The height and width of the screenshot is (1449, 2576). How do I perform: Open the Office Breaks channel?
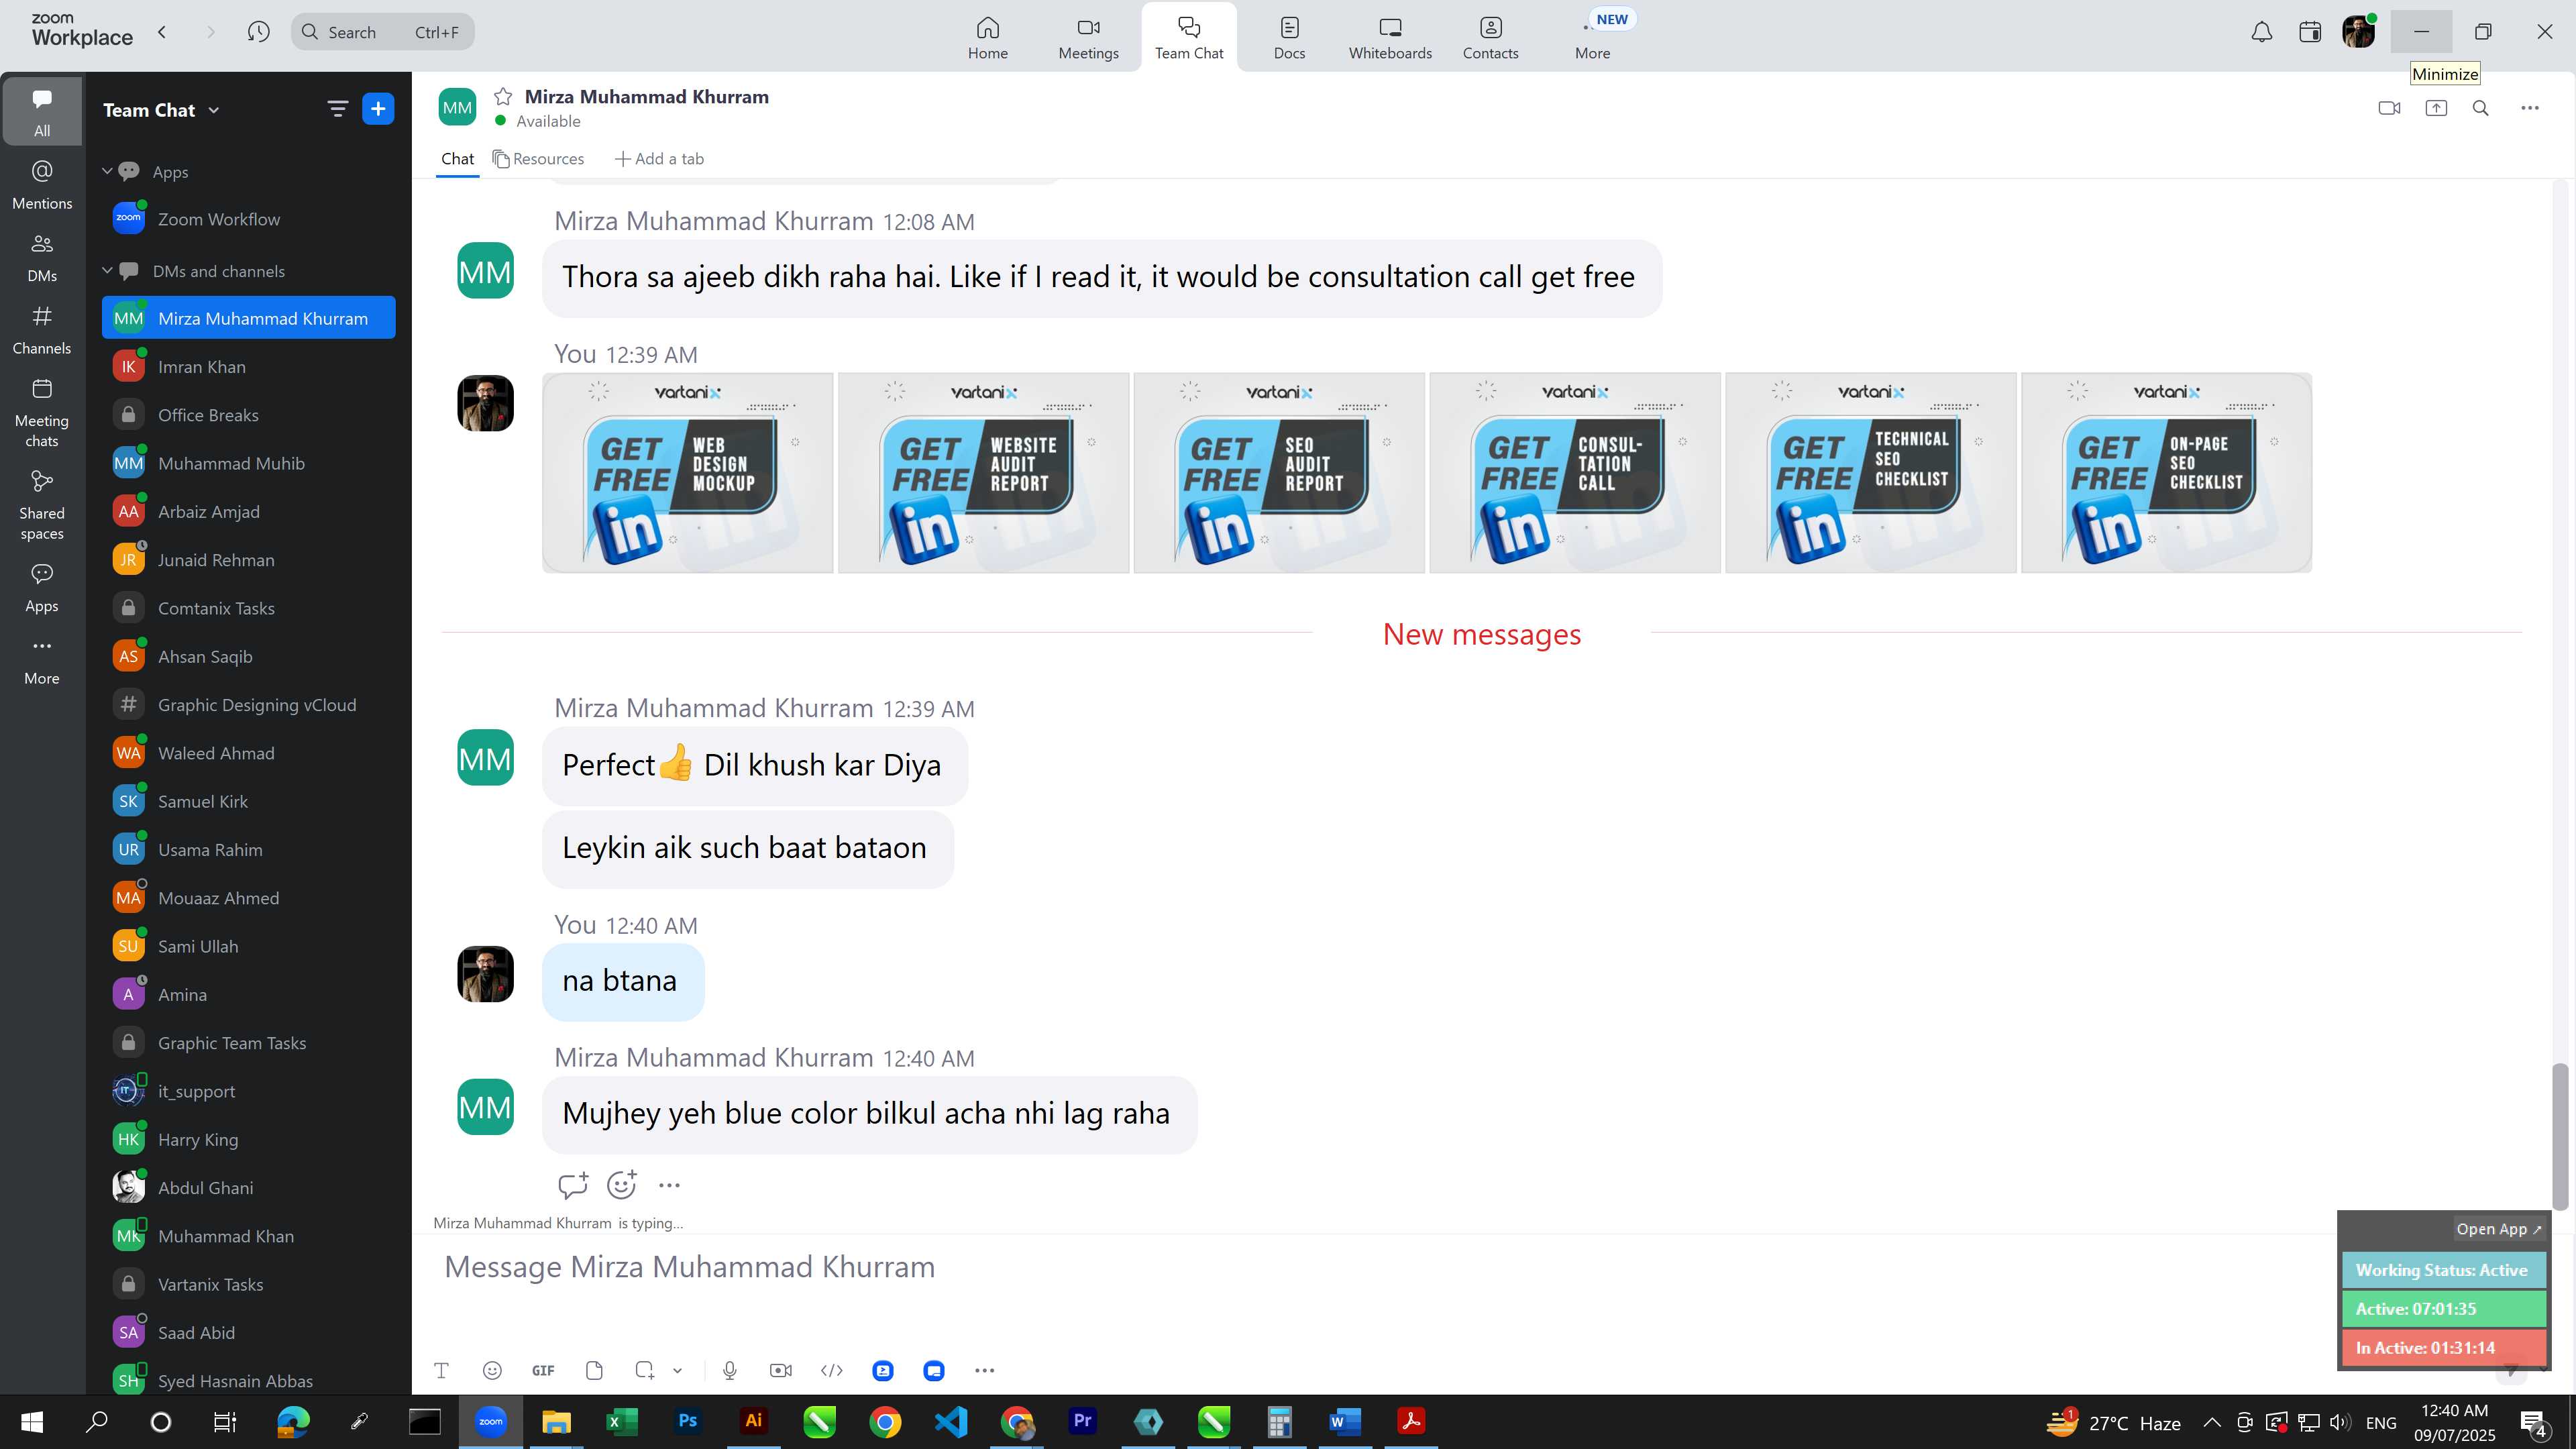pyautogui.click(x=249, y=415)
